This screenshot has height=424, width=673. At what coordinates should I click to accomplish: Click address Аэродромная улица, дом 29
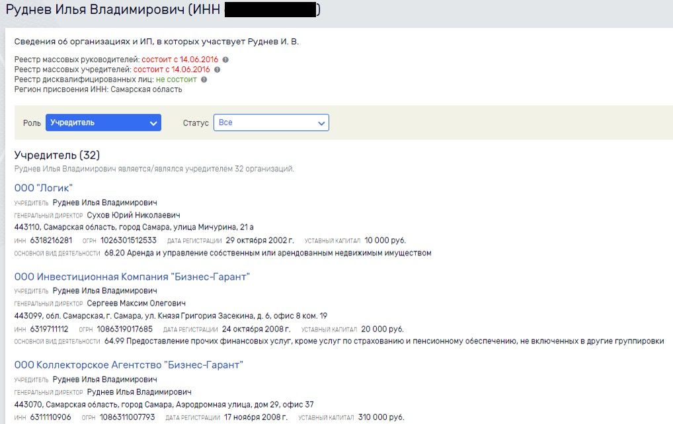[x=164, y=404]
